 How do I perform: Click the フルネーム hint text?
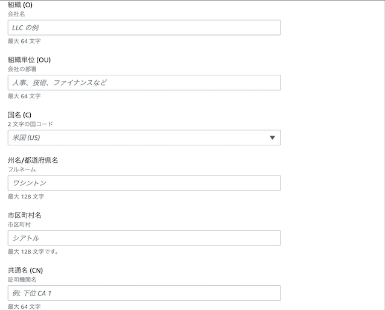(x=22, y=169)
